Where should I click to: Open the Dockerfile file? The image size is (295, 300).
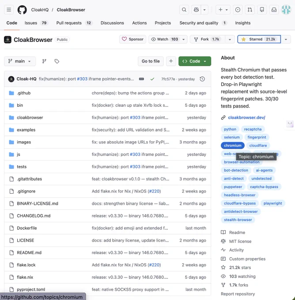[27, 228]
